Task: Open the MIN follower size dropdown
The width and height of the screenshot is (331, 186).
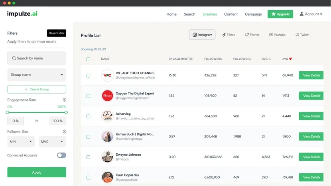Action: tap(21, 141)
